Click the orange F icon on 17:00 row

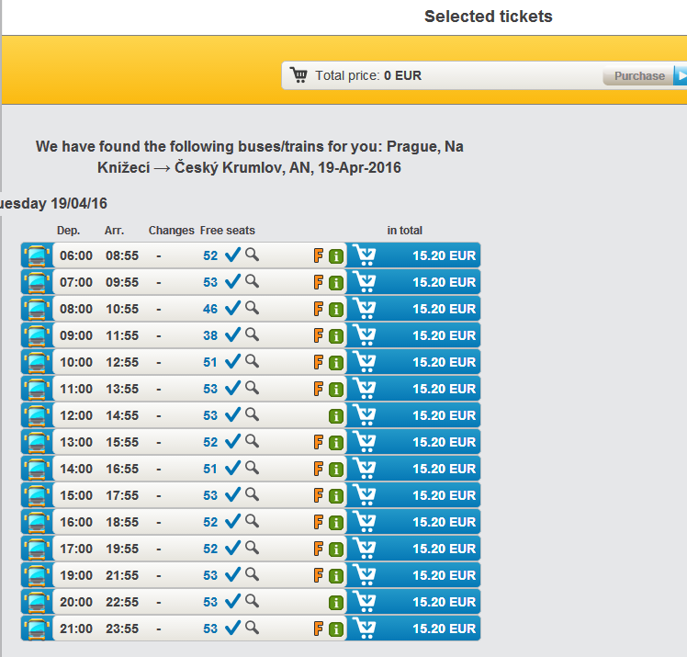pos(320,549)
